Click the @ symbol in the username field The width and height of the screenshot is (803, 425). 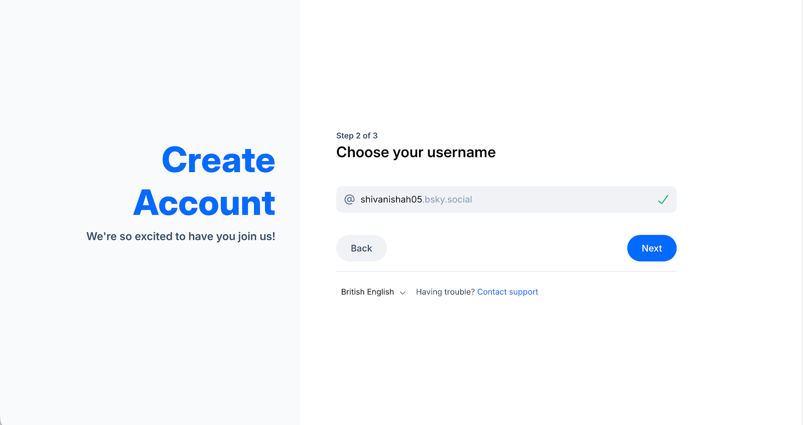tap(348, 199)
